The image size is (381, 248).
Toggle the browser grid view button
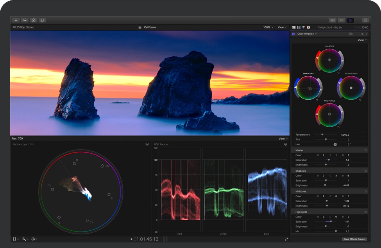coord(333,20)
